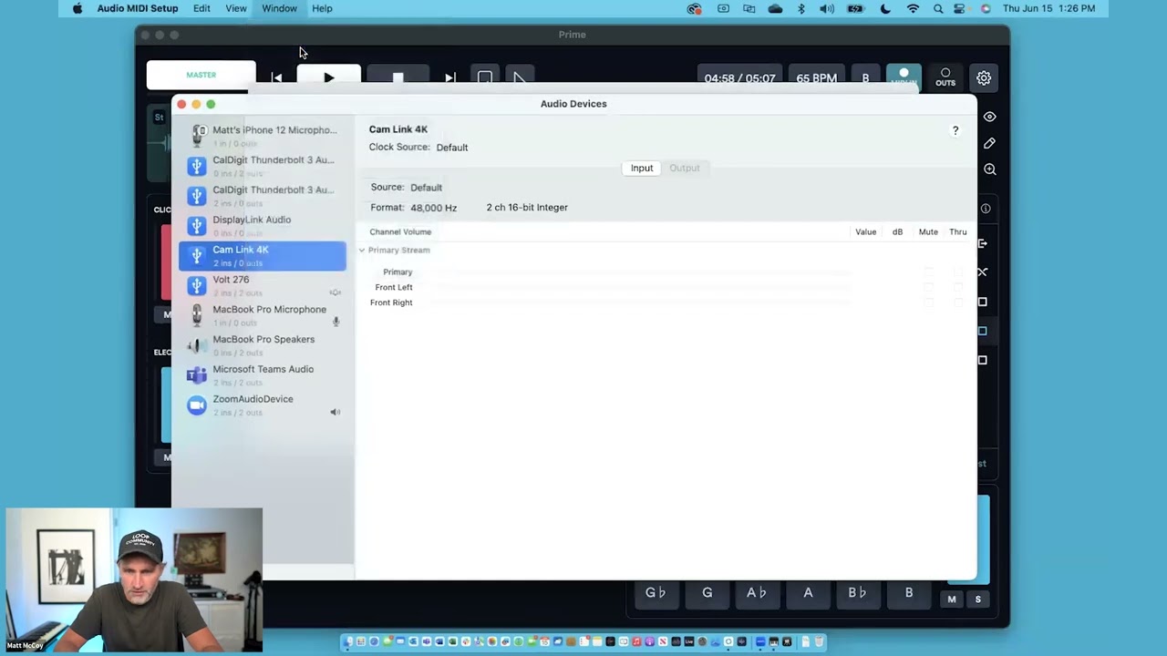1167x656 pixels.
Task: Click the info icon in Prime sidebar
Action: (x=986, y=209)
